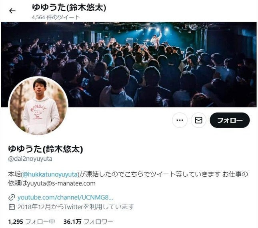Click the calendar icon beside join date
This screenshot has height=228, width=258.
click(12, 207)
